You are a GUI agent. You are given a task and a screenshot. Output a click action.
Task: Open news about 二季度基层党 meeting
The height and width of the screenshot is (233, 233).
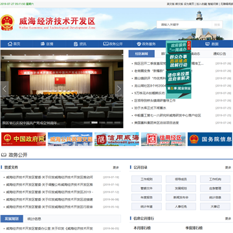point(169,63)
